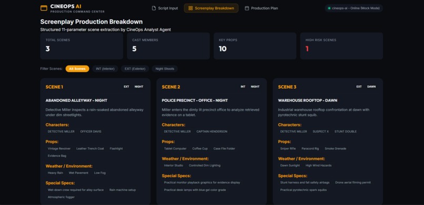Click the Smoke Grenade prop tag
This screenshot has height=205, width=424.
(335, 148)
